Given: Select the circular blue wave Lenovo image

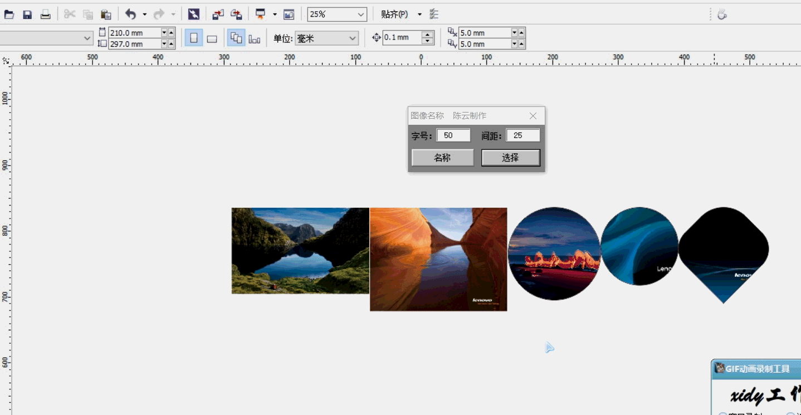Looking at the screenshot, I should (x=639, y=246).
